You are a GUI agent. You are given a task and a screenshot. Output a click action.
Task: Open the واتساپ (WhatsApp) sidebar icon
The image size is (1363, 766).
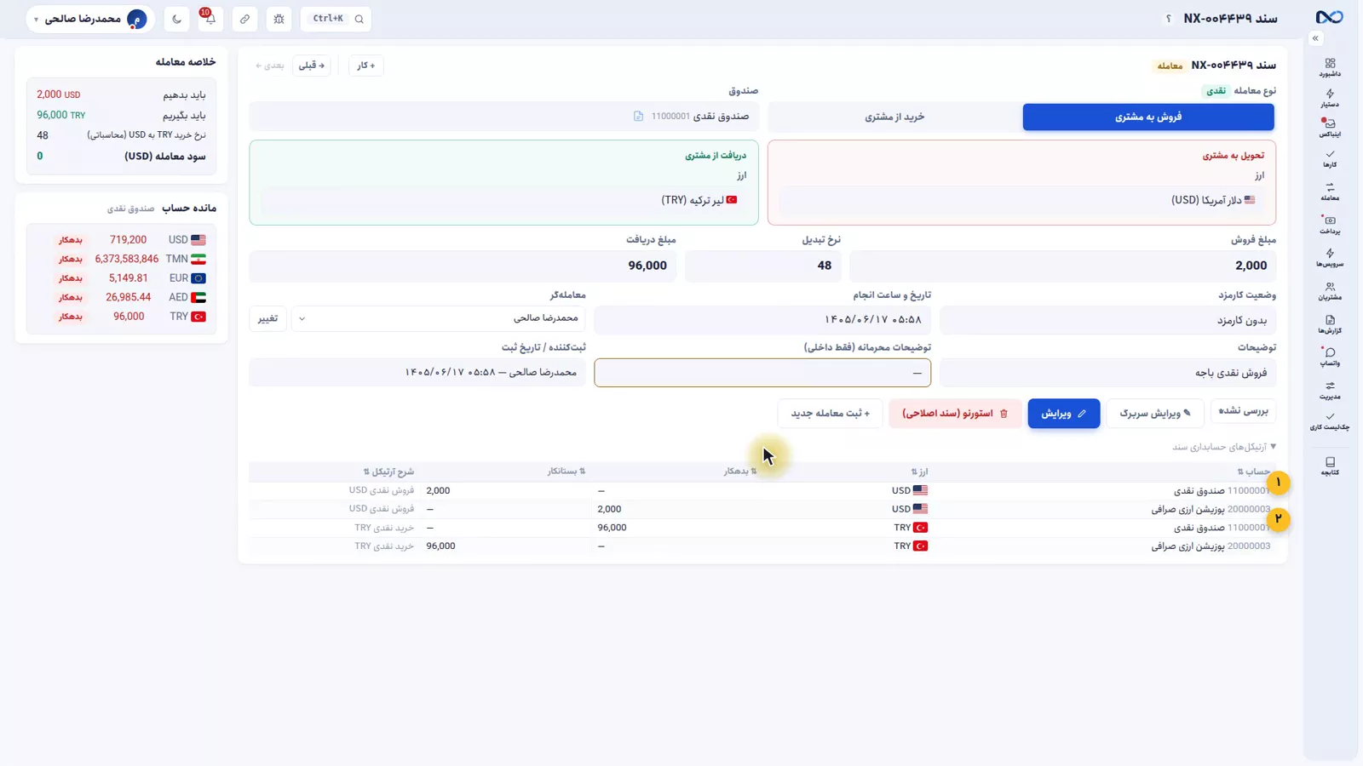pyautogui.click(x=1330, y=357)
